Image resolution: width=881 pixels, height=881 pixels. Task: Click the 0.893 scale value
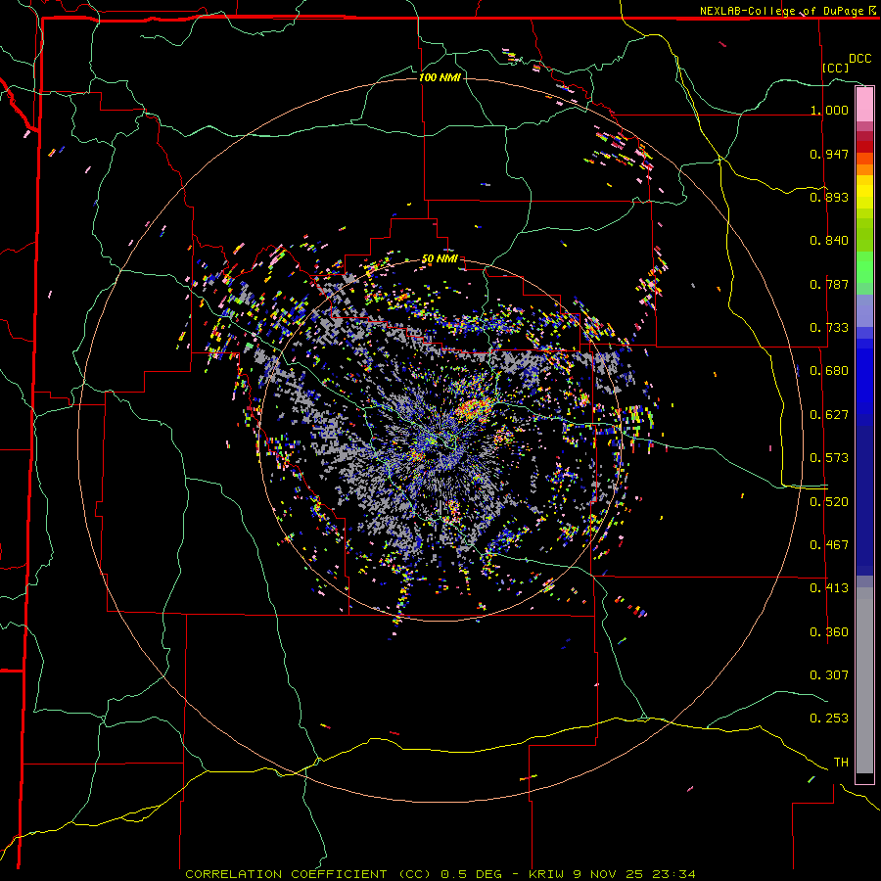click(x=829, y=197)
